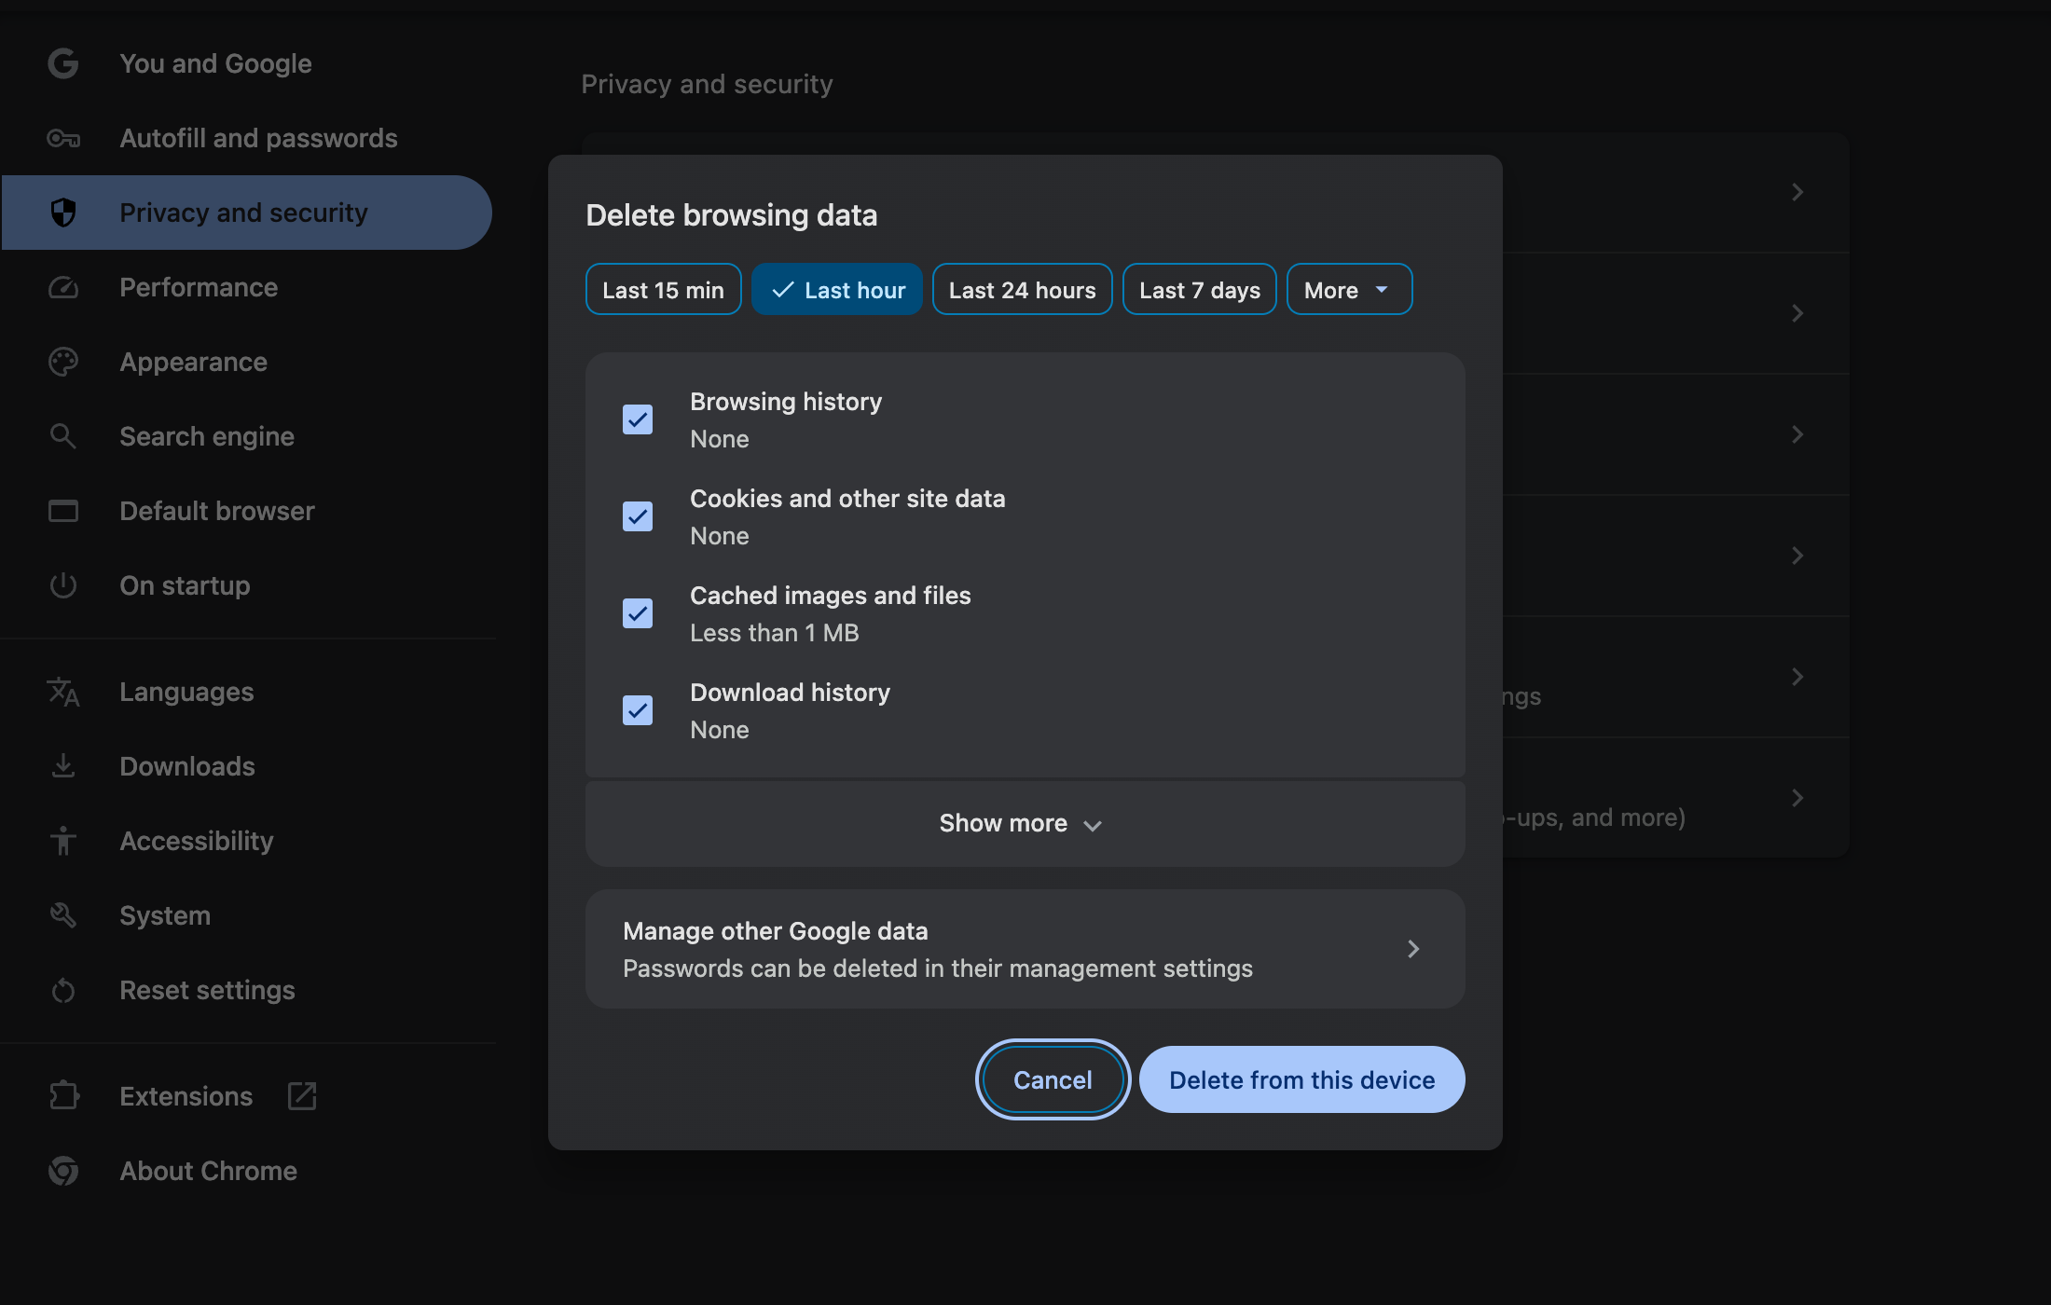Click the 'Delete browsing data' dialog title
Image resolution: width=2051 pixels, height=1305 pixels.
731,215
